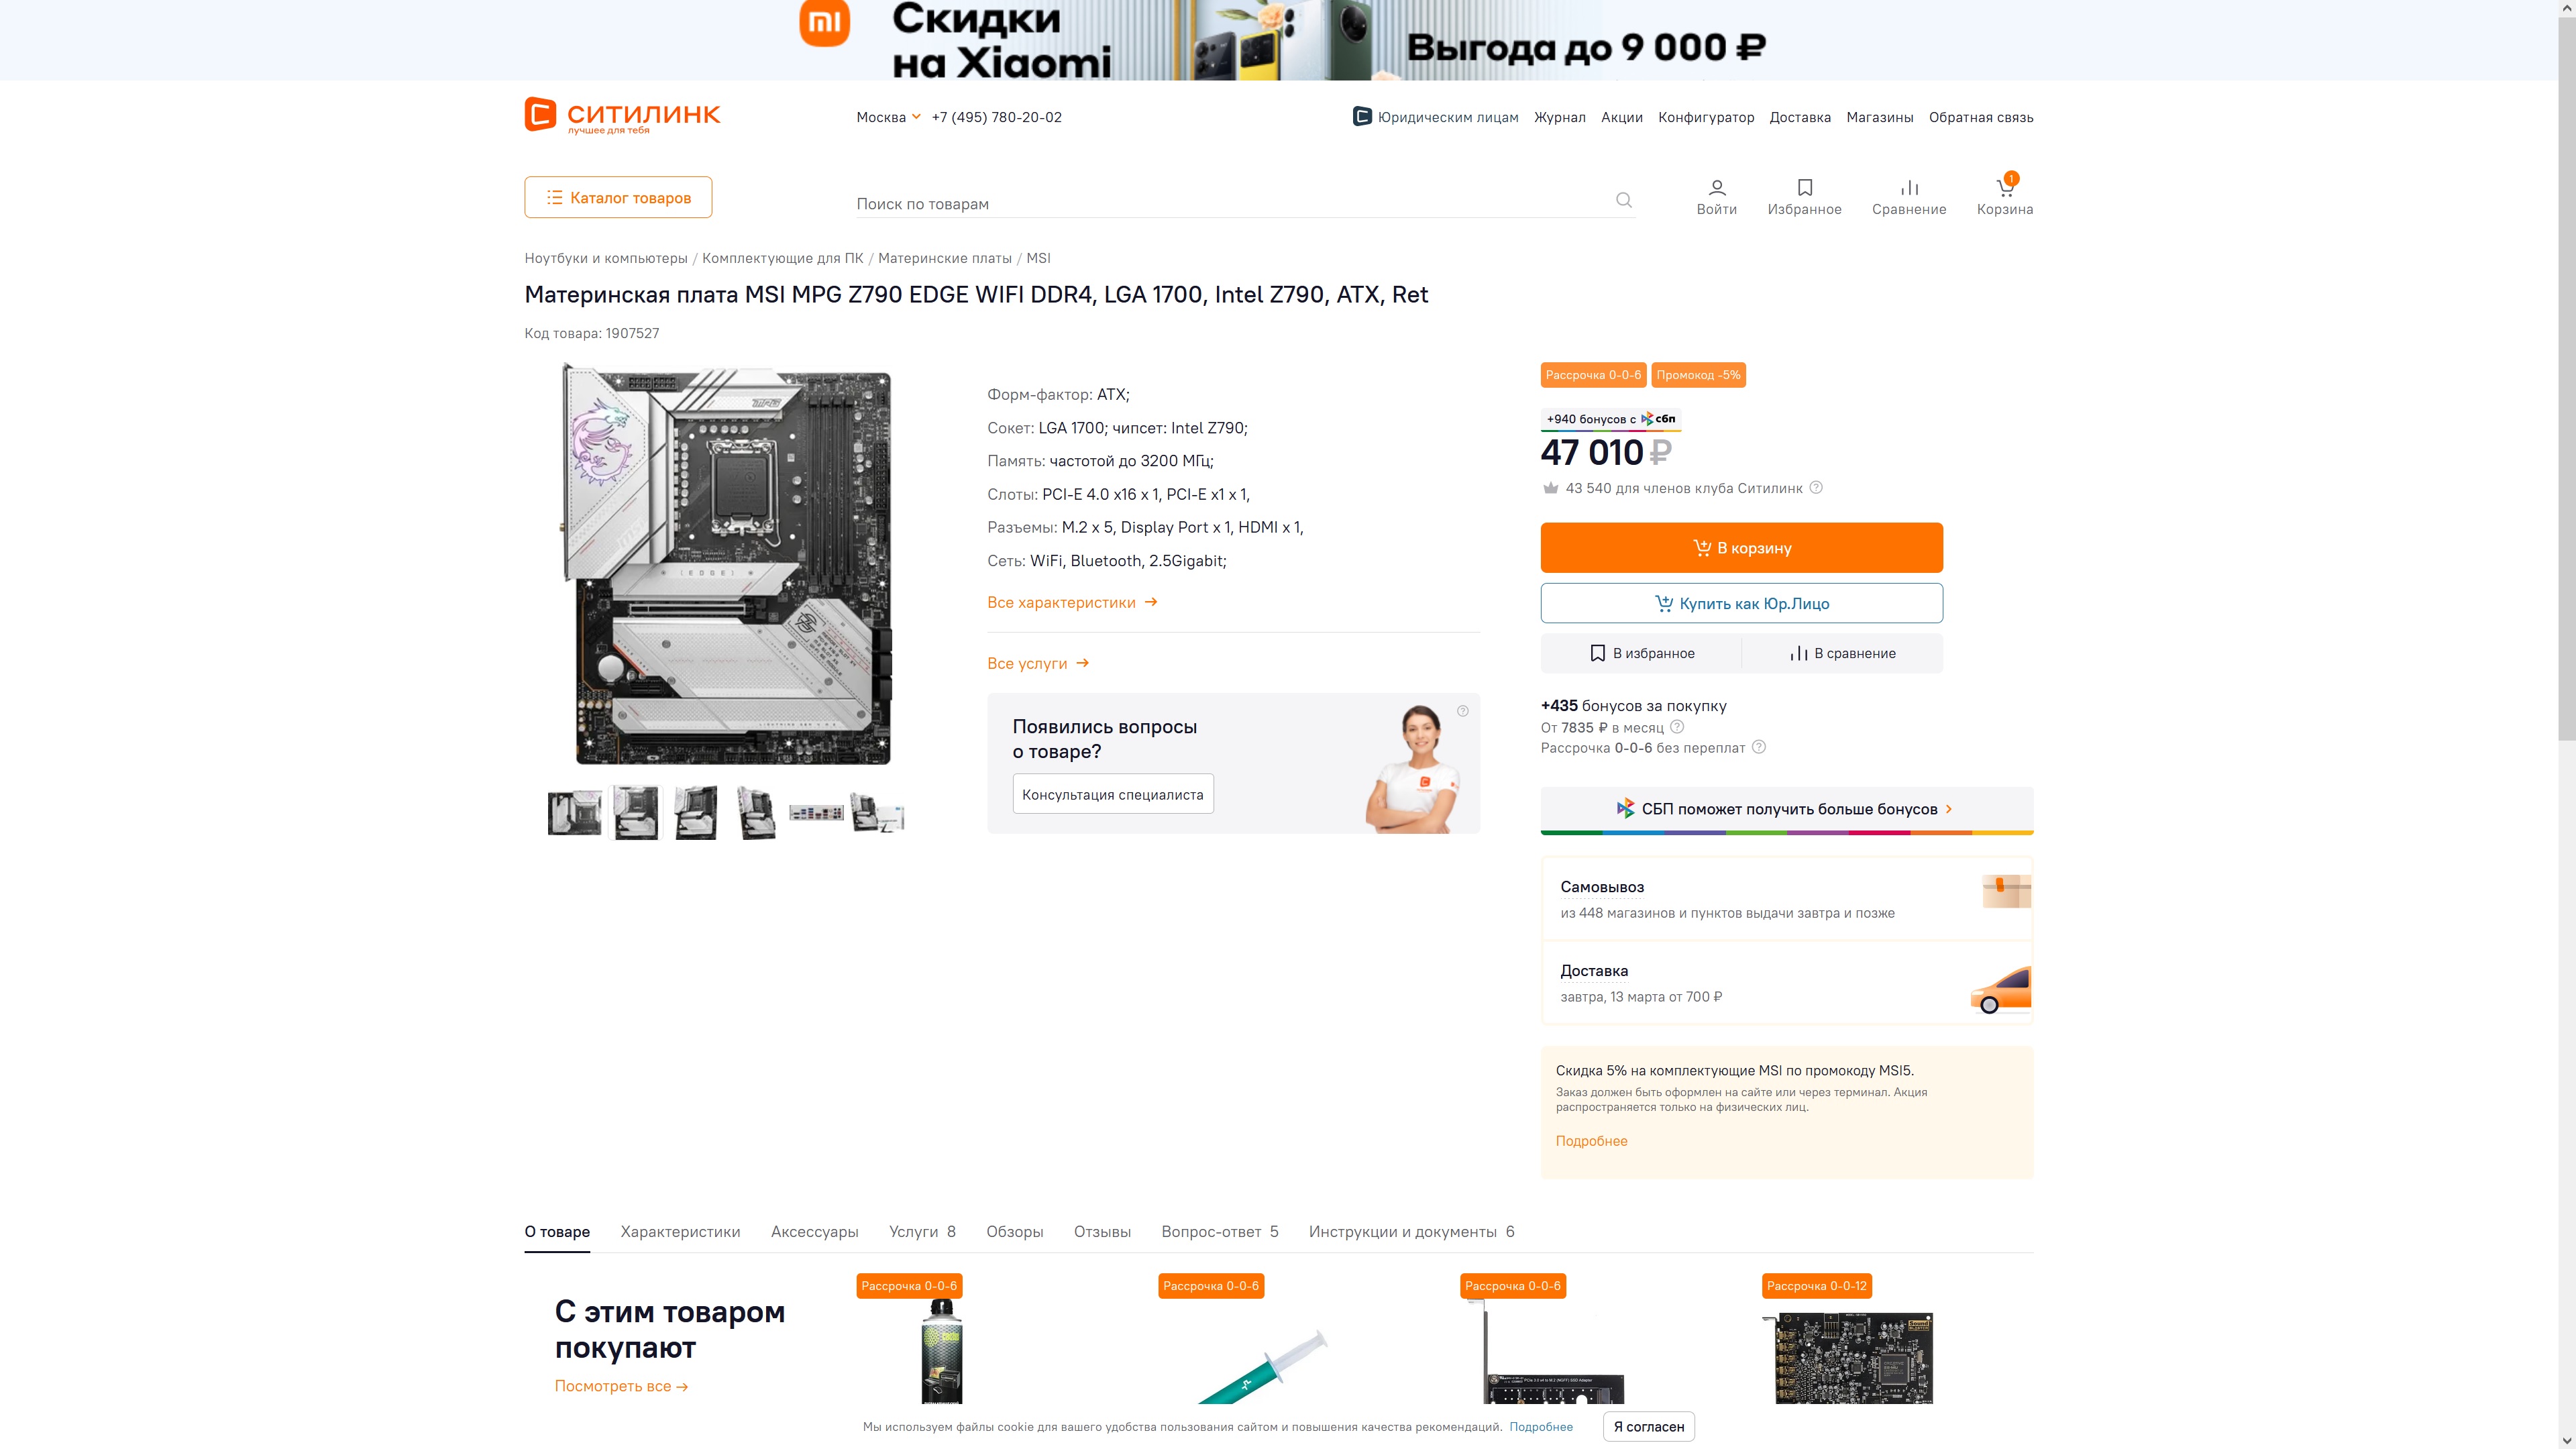
Task: Click the Войти user icon
Action: (1717, 187)
